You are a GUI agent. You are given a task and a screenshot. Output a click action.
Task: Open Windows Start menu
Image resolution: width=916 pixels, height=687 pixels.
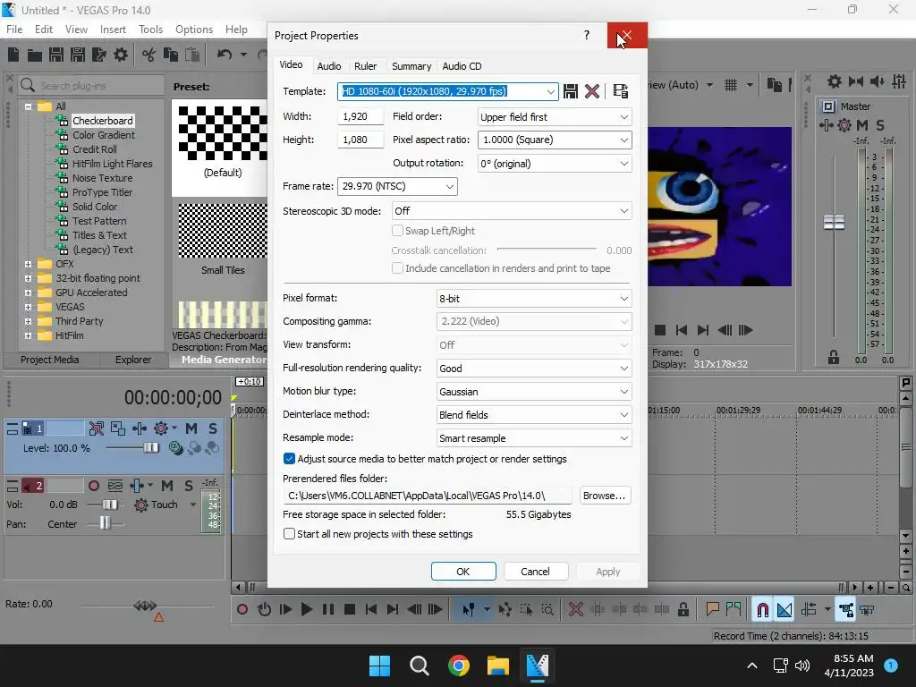(x=379, y=665)
